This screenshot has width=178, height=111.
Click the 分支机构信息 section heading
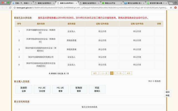23,102
